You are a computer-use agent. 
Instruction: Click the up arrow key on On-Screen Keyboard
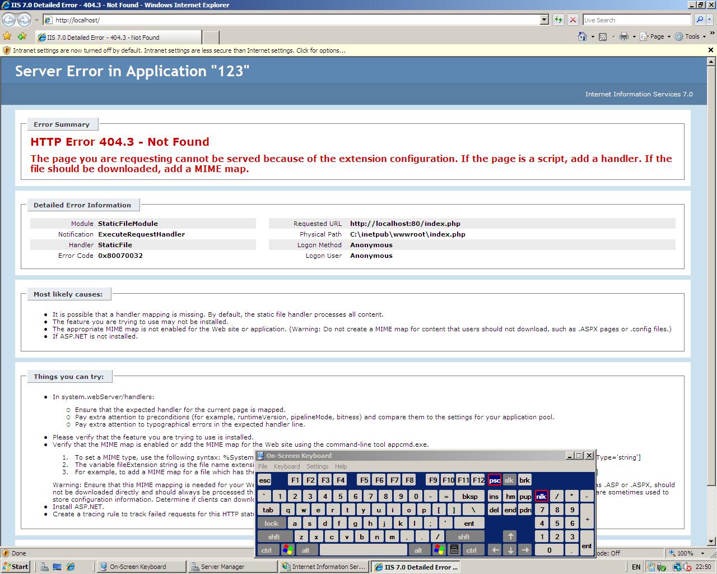[x=510, y=536]
